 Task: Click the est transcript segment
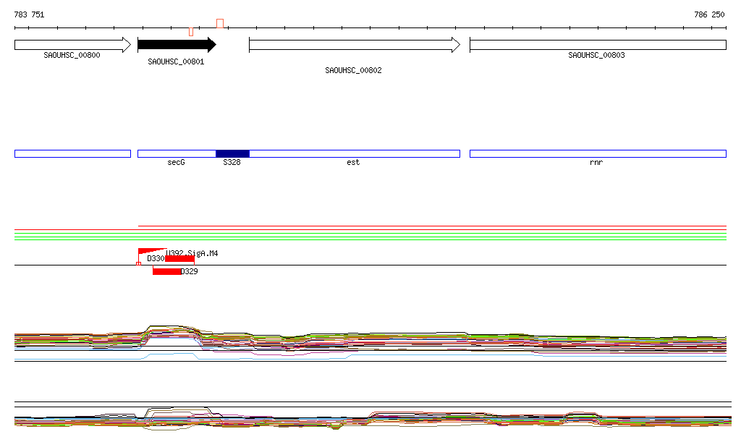click(354, 153)
